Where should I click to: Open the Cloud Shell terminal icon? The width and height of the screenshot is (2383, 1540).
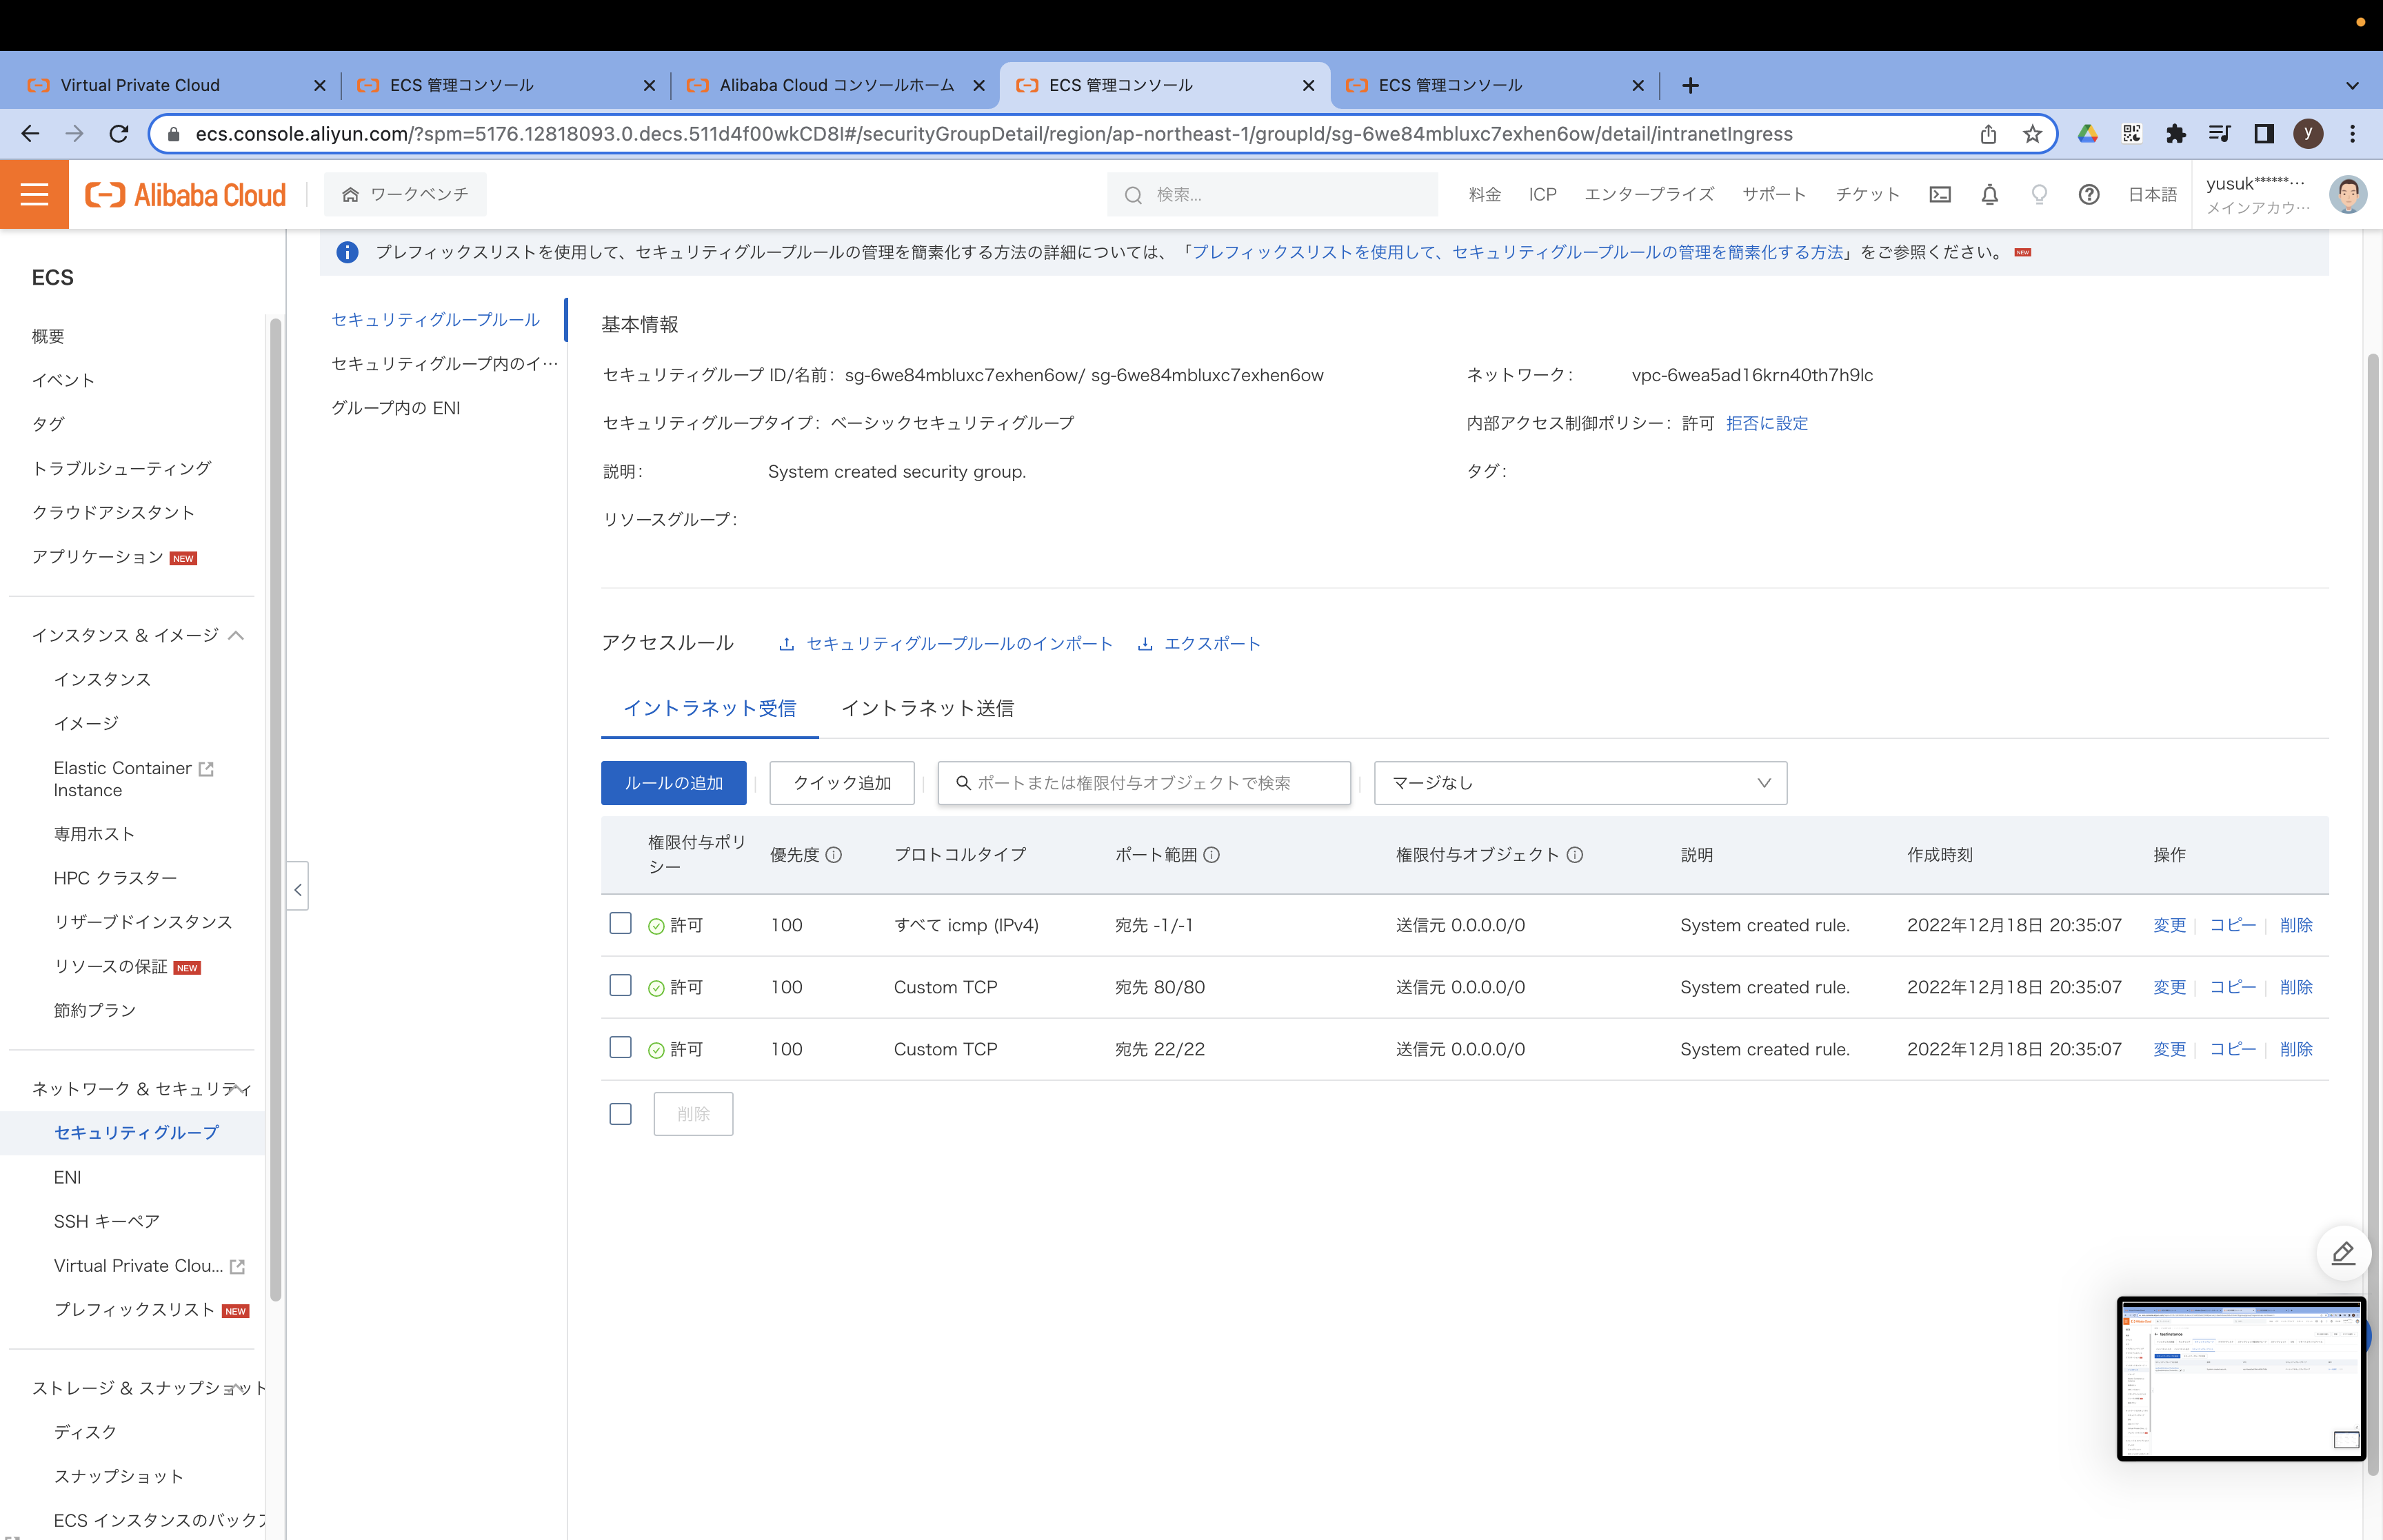pos(1940,194)
